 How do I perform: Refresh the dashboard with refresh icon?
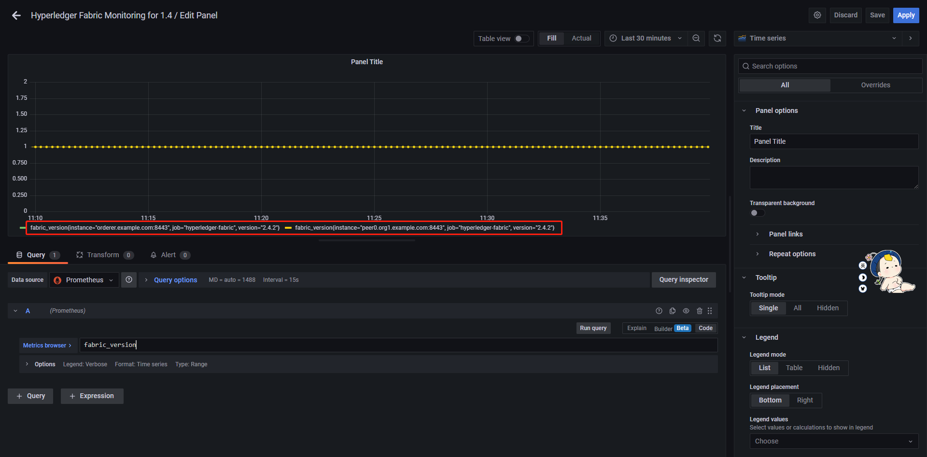point(717,38)
